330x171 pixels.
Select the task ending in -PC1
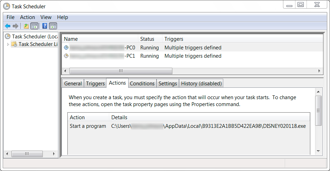[x=192, y=56]
